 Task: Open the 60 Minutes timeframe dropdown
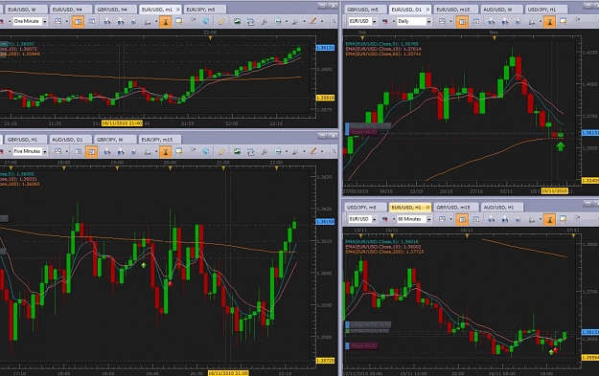pyautogui.click(x=428, y=219)
